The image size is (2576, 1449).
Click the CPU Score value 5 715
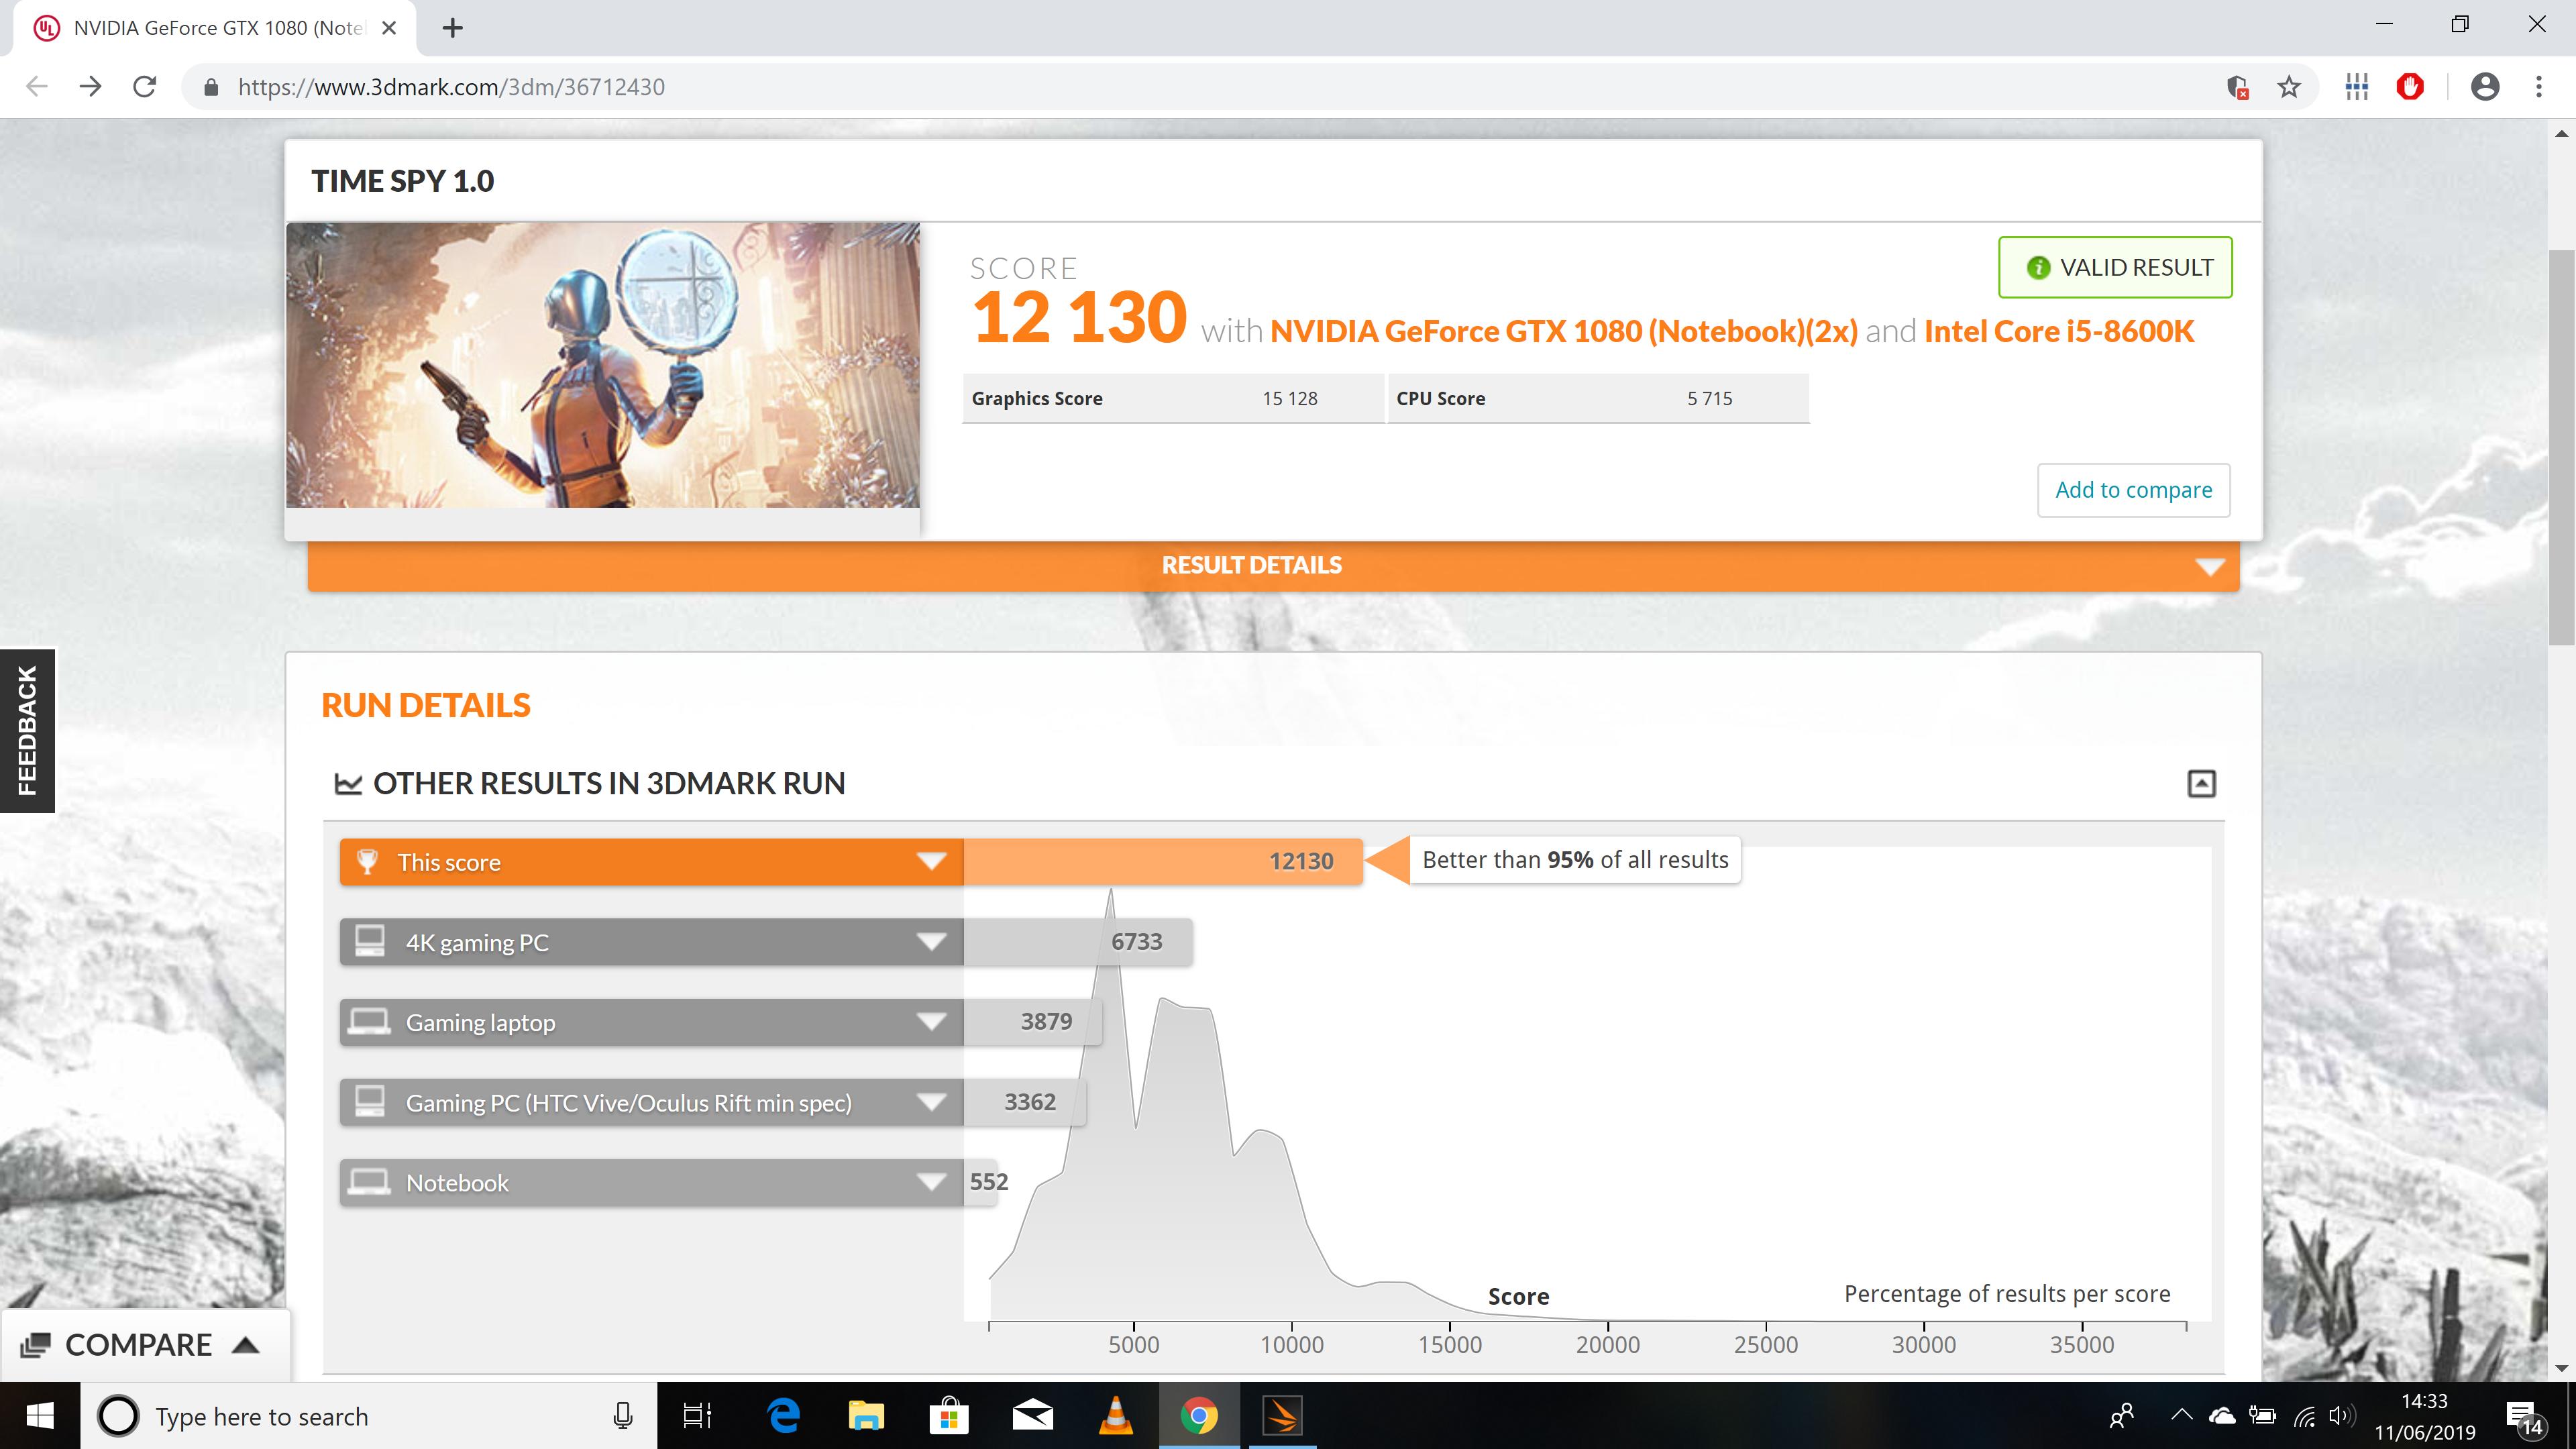(x=1709, y=398)
